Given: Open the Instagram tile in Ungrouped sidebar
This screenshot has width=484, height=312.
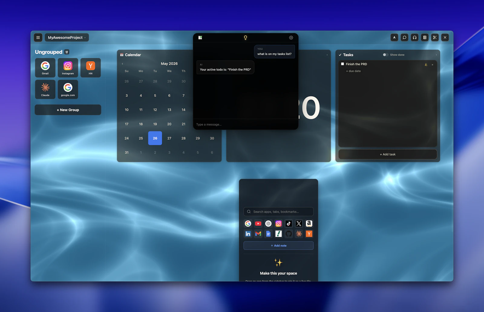Looking at the screenshot, I should pos(68,68).
